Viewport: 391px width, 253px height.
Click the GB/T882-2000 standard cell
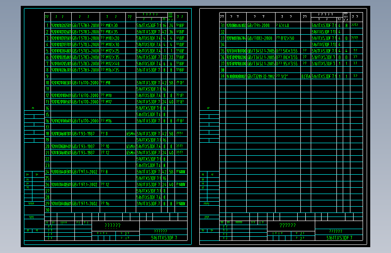click(x=261, y=38)
